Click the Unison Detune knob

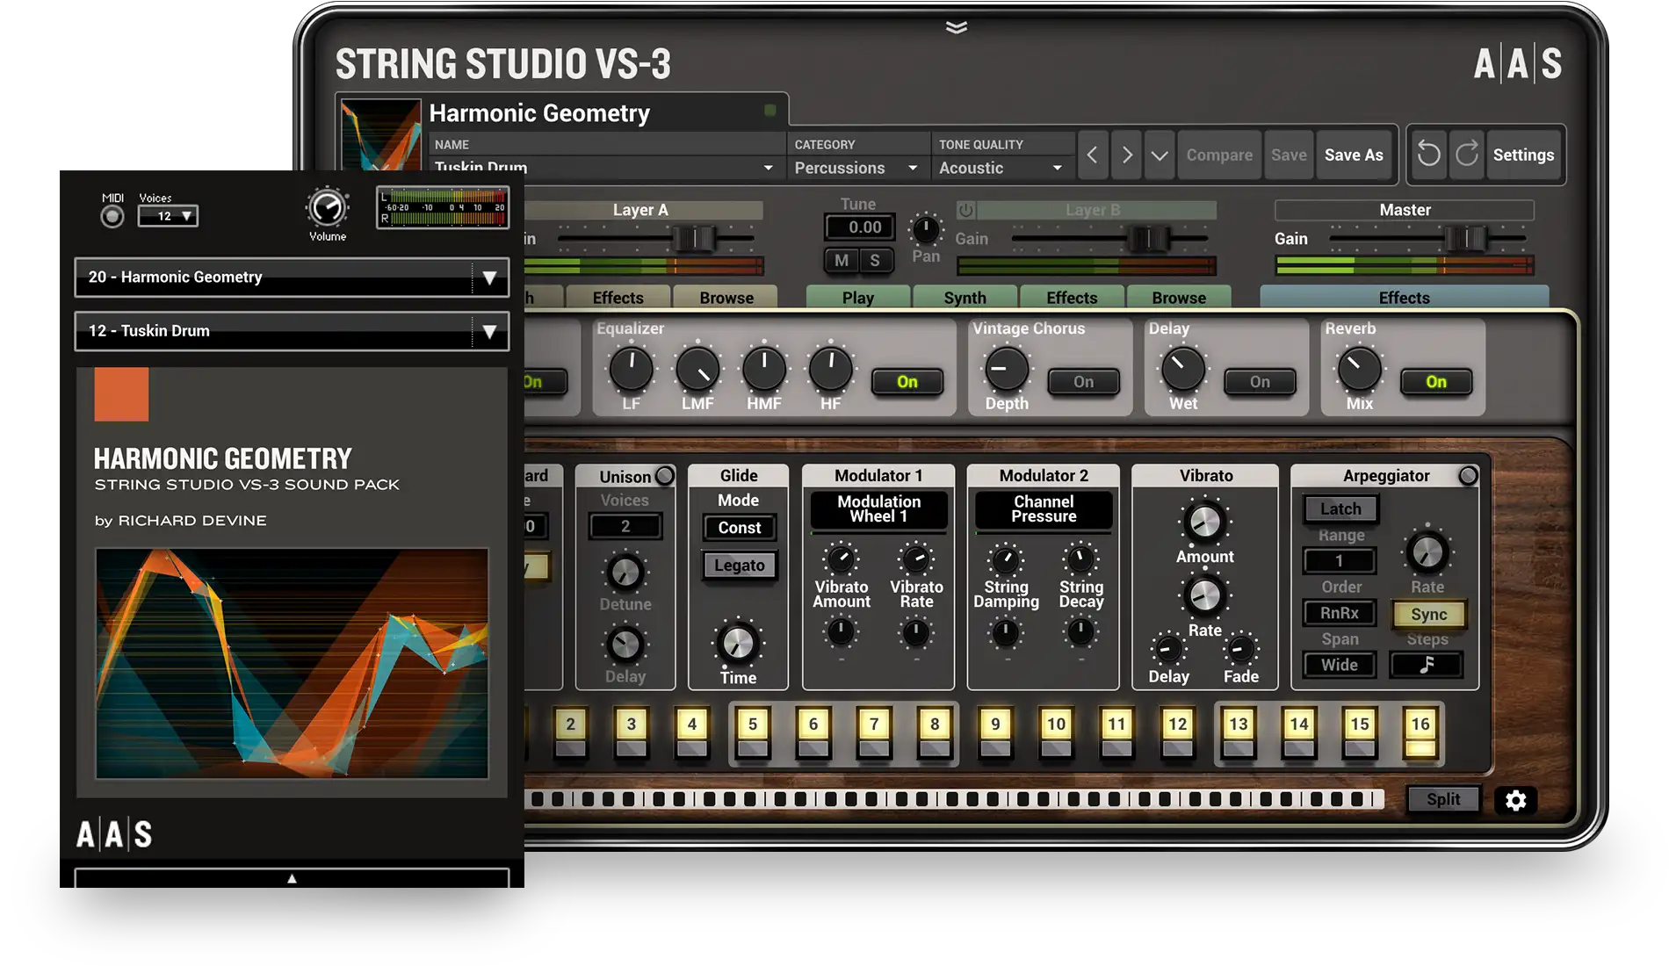coord(625,573)
